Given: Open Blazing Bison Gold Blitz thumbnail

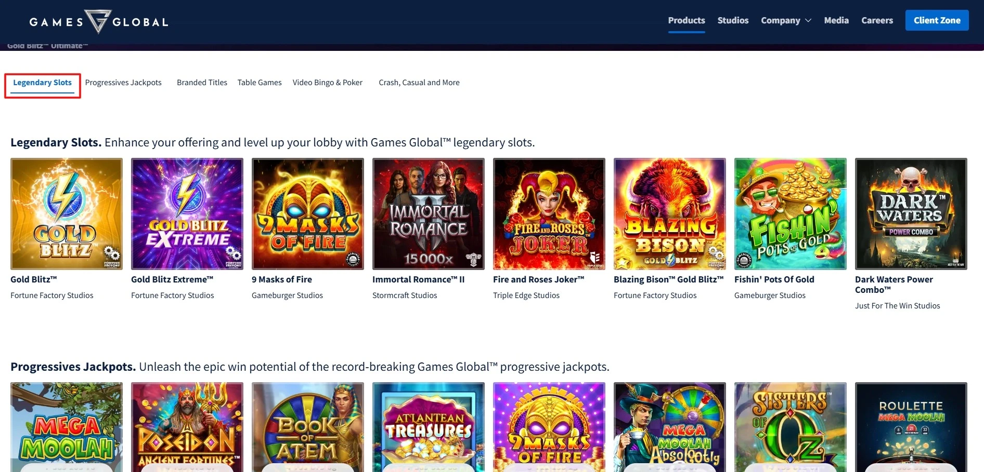Looking at the screenshot, I should pyautogui.click(x=670, y=214).
